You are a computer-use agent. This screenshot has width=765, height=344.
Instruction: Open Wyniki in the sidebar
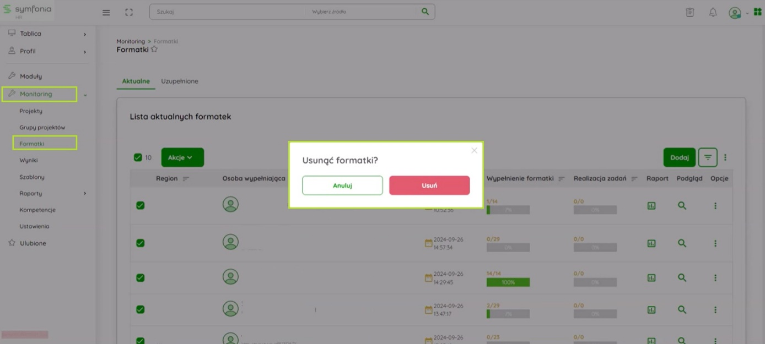coord(29,160)
